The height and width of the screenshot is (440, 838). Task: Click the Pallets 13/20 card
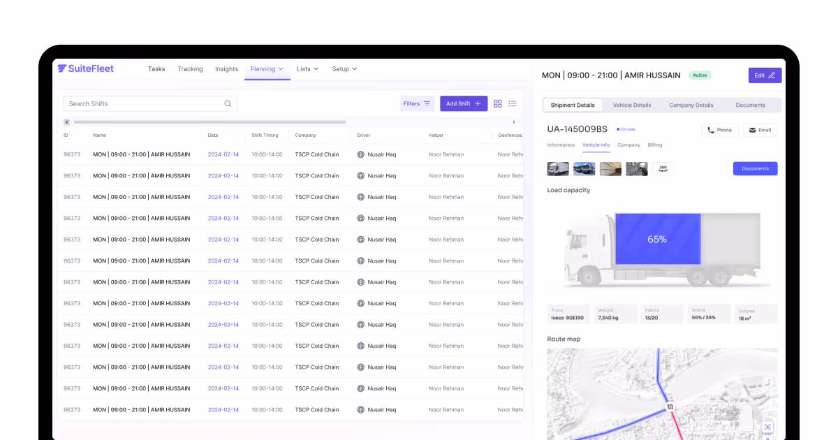662,314
